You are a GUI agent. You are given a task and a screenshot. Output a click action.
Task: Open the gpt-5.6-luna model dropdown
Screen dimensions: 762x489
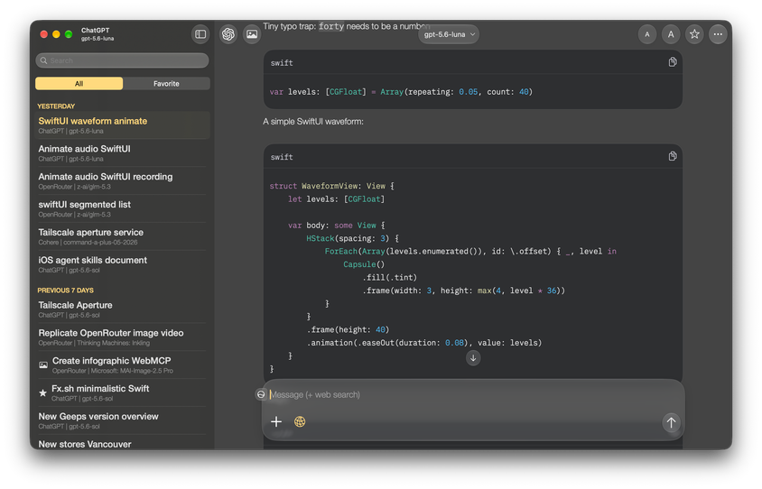tap(449, 34)
